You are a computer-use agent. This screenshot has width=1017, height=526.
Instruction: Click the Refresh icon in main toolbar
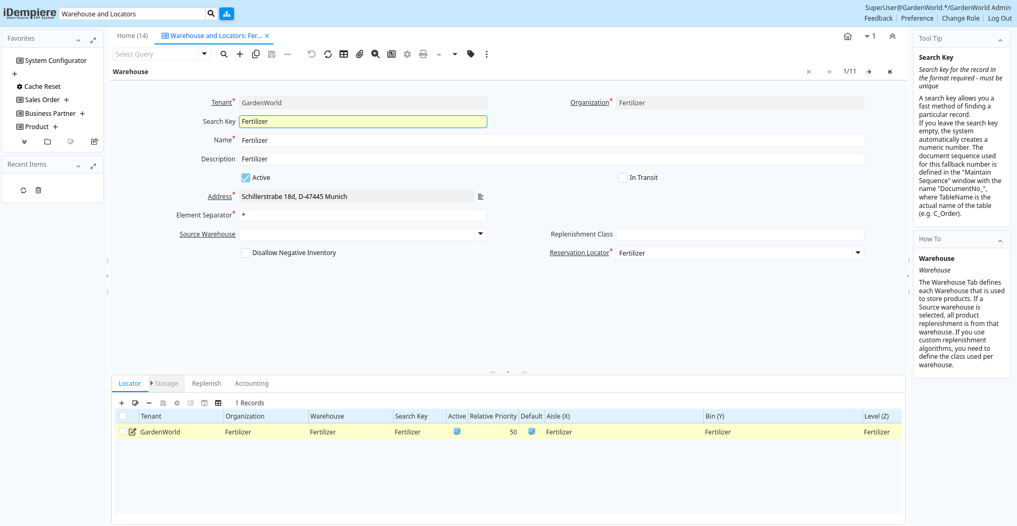tap(328, 54)
